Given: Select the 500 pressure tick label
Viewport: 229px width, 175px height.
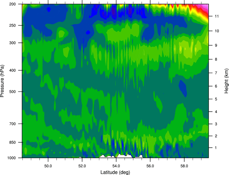Looking at the screenshot, I should pyautogui.click(x=13, y=92).
